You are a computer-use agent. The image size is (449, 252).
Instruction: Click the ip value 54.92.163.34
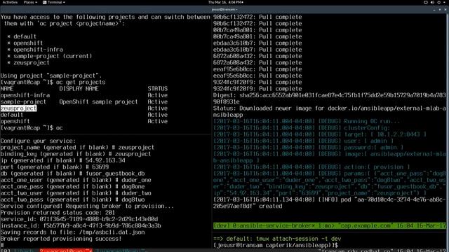tap(105, 160)
